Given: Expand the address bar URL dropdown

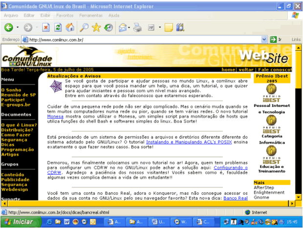Looking at the screenshot, I should pyautogui.click(x=264, y=40).
